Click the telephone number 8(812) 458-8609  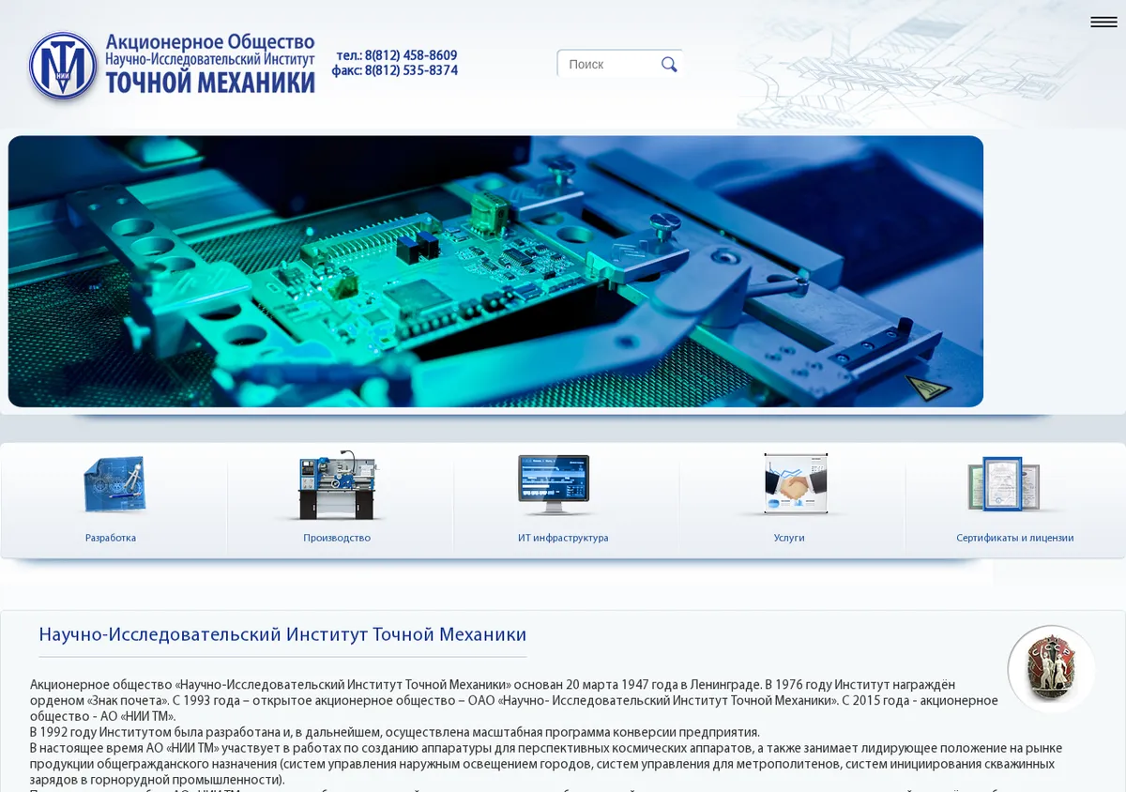click(411, 55)
